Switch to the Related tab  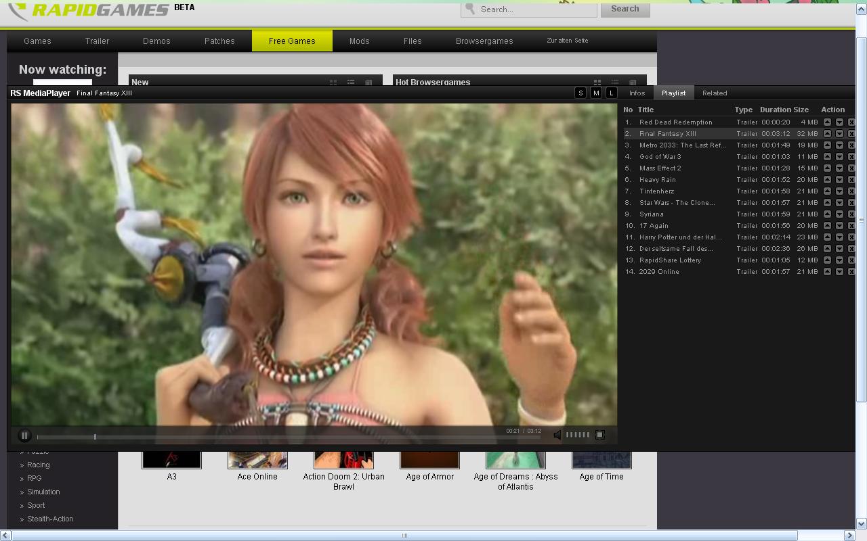715,93
